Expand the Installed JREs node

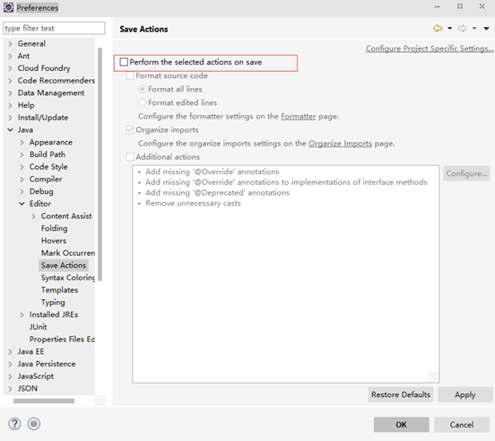(x=22, y=315)
